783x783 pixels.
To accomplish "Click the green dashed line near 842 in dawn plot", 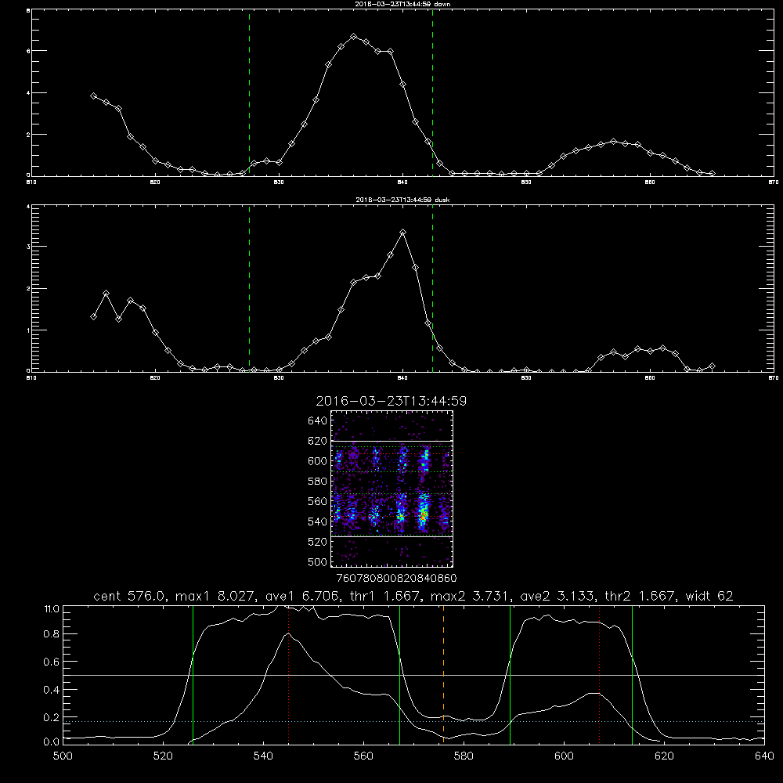I will click(432, 93).
